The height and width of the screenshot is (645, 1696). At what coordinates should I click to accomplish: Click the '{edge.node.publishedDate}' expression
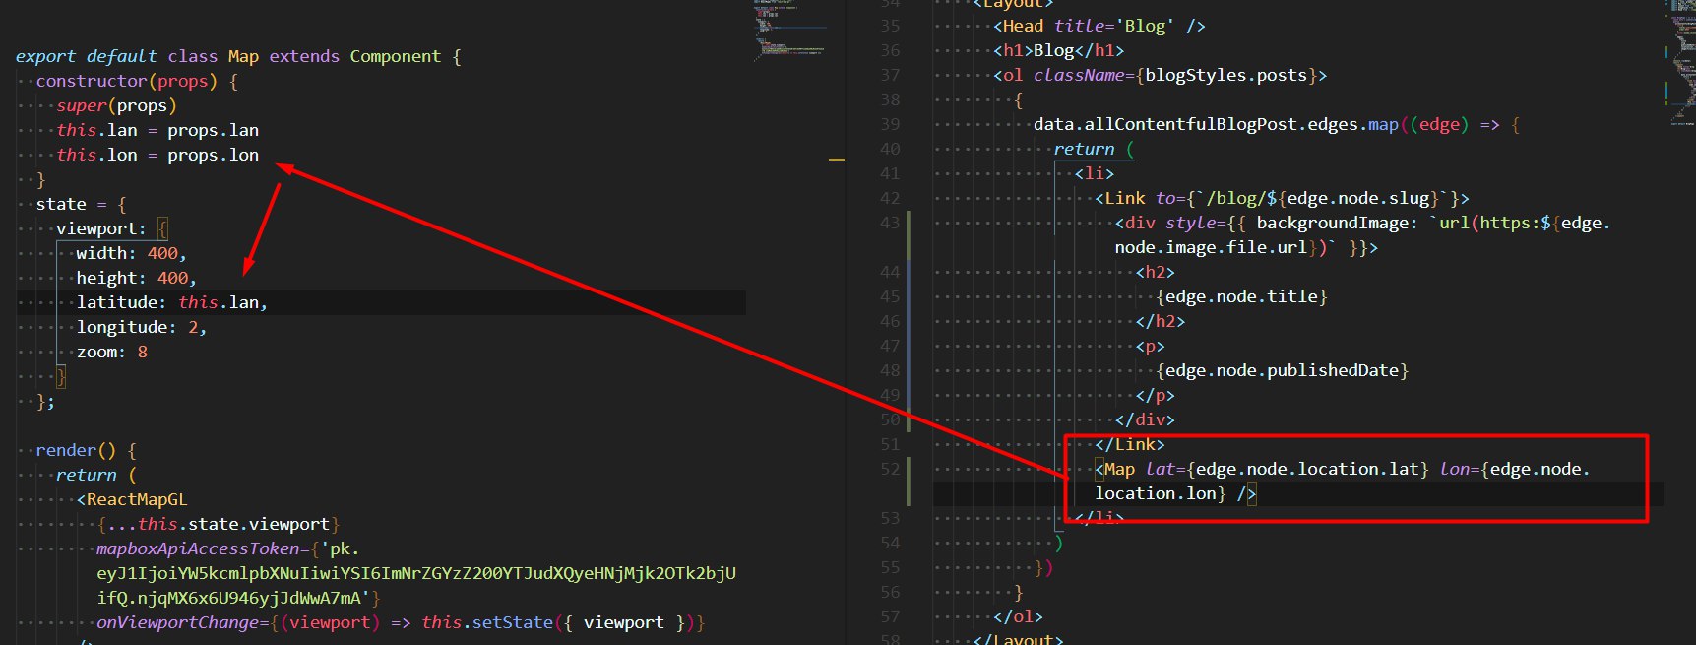coord(1283,370)
